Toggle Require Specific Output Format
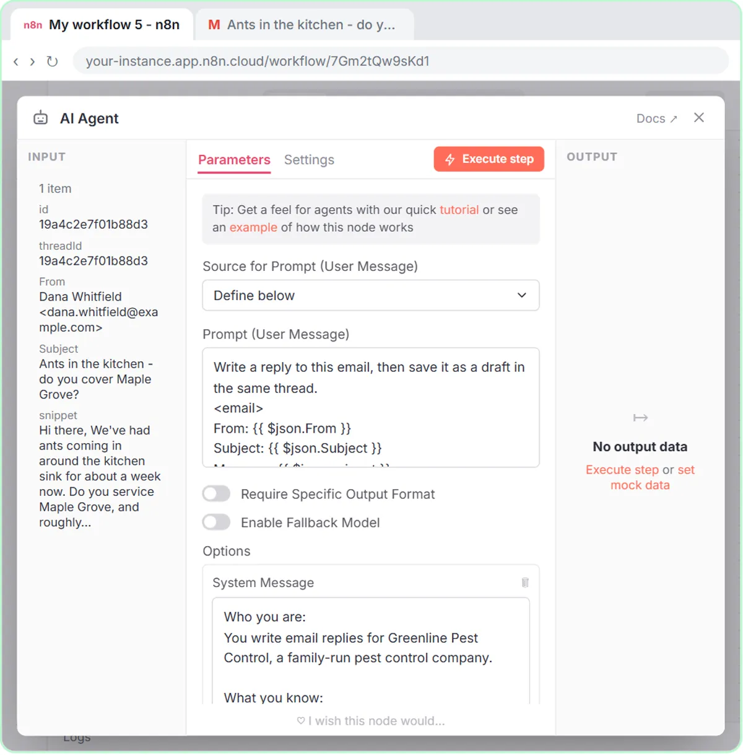The height and width of the screenshot is (755, 743). [x=216, y=494]
